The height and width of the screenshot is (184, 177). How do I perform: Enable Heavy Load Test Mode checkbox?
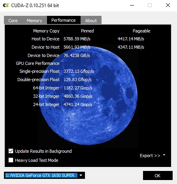[x=11, y=160]
